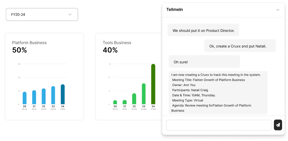Viewport: 288px width, 141px height.
Task: Select the dark blue 24 bar in Platform Business
Action: (63, 94)
